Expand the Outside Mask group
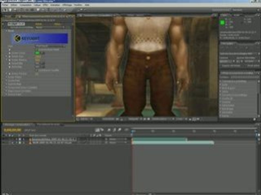The image size is (261, 195). 7,84
